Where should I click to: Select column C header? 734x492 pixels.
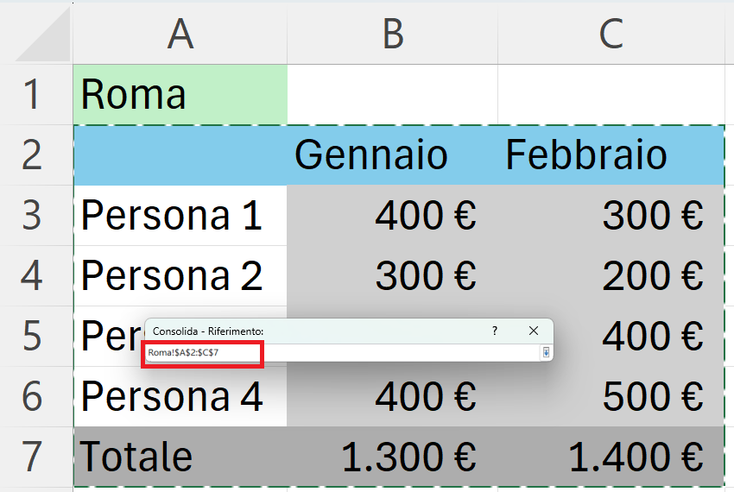[x=611, y=34]
